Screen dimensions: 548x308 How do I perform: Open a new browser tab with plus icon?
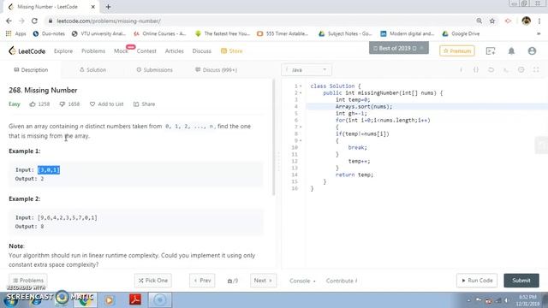coord(109,7)
